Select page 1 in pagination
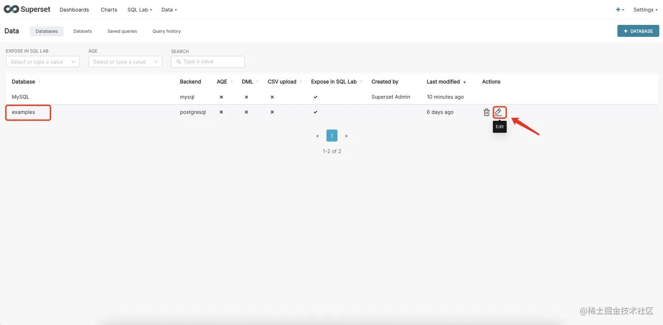The height and width of the screenshot is (325, 663). (x=332, y=135)
